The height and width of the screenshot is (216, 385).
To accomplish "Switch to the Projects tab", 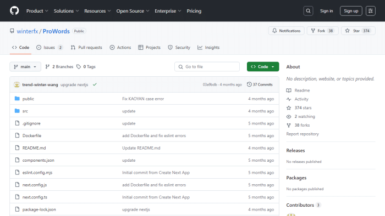I will (x=149, y=48).
